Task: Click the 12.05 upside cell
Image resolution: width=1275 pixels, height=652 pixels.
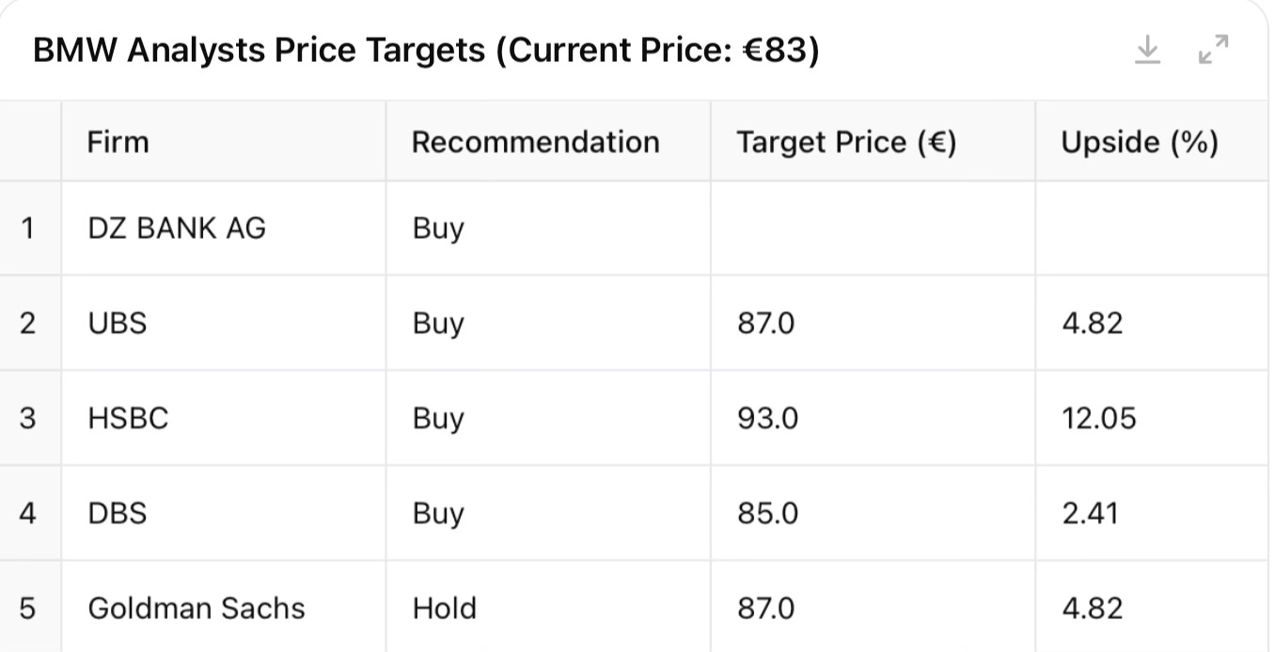Action: click(1099, 418)
